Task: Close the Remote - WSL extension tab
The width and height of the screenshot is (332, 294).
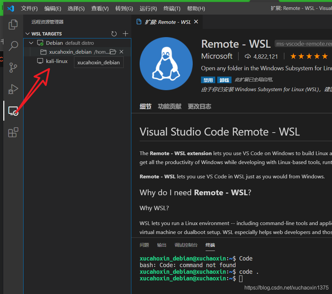Action: (x=196, y=22)
